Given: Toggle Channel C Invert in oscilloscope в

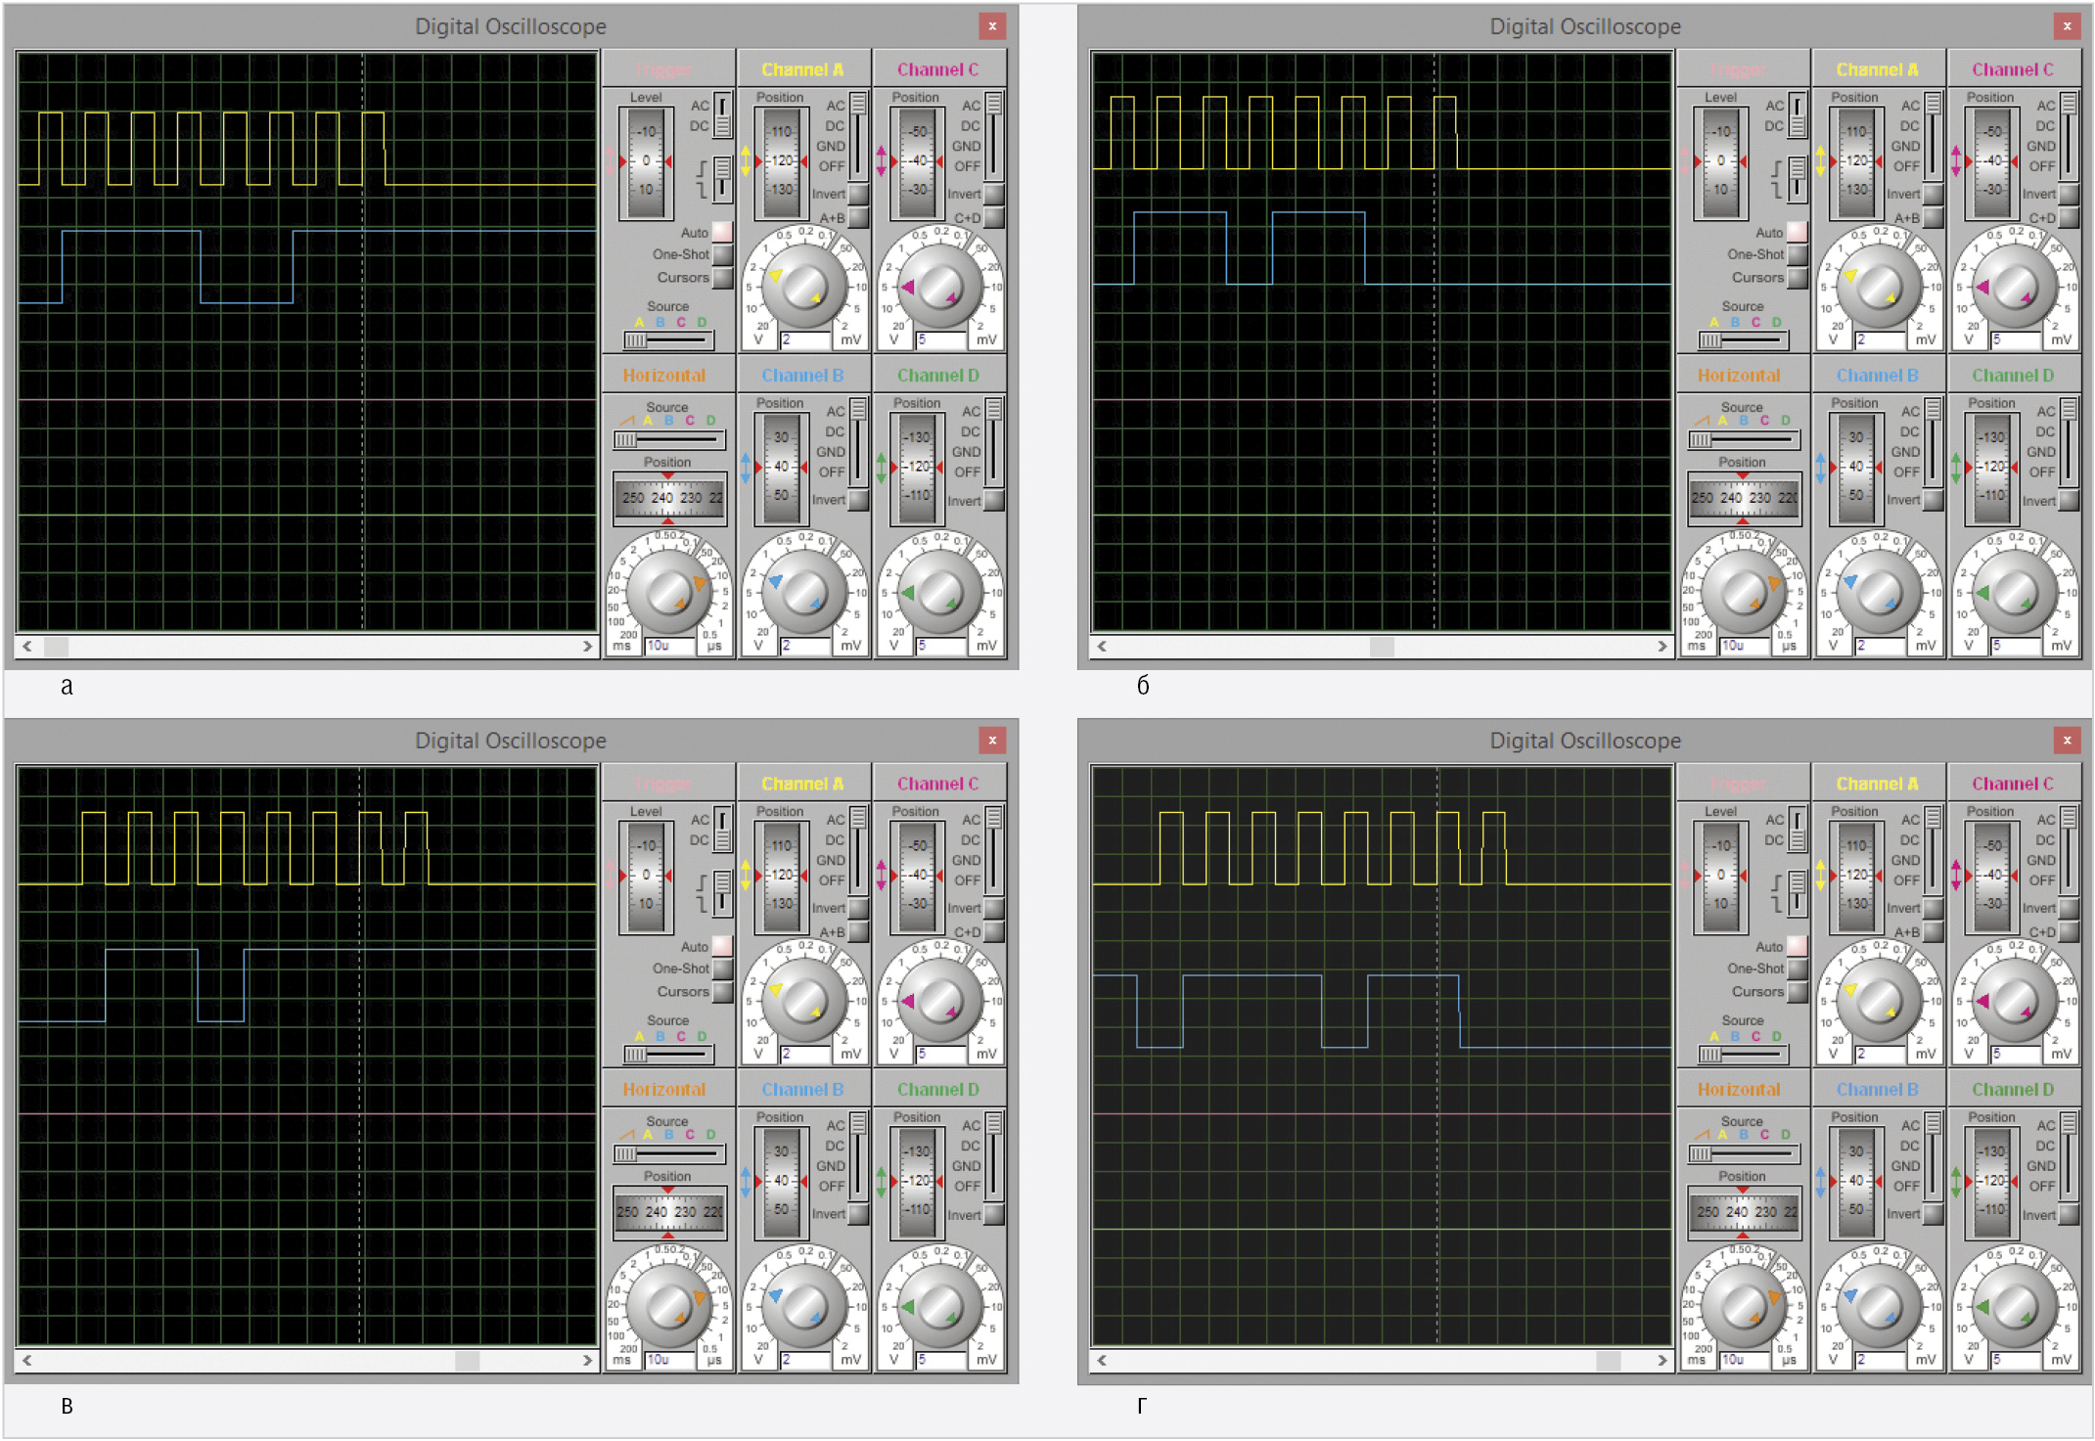Looking at the screenshot, I should click(994, 908).
